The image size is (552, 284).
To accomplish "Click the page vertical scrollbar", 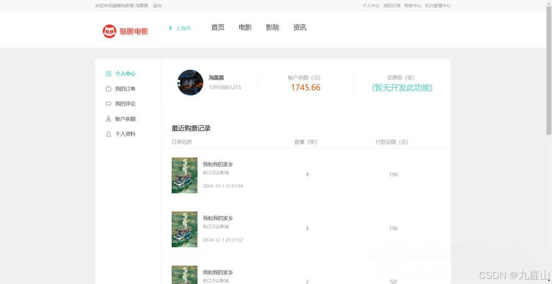I will [x=549, y=70].
